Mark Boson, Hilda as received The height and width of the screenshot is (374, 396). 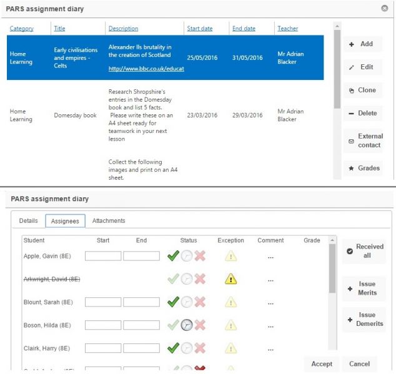[173, 325]
